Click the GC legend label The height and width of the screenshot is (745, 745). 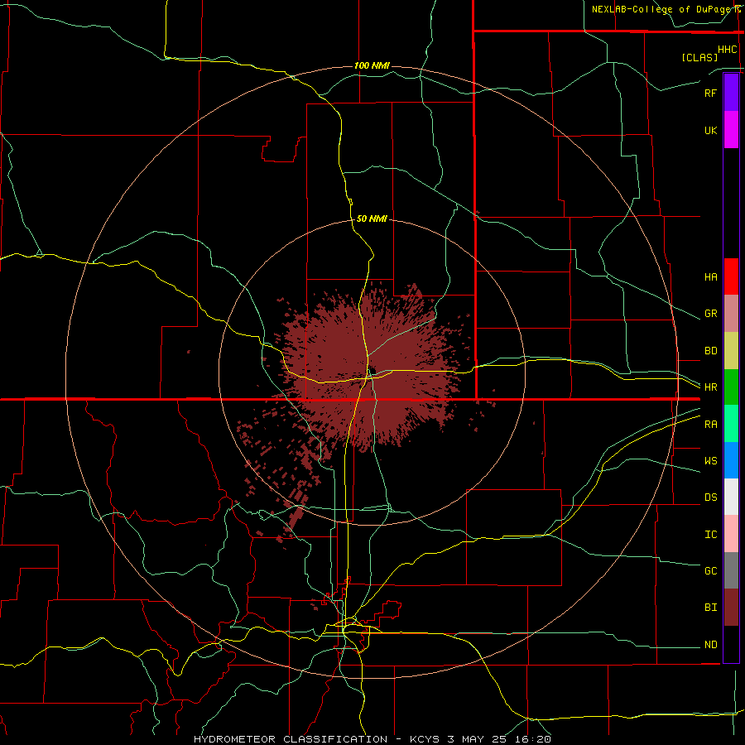point(710,571)
